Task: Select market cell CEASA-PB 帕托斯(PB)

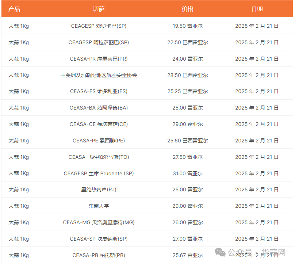Action: coord(99,255)
